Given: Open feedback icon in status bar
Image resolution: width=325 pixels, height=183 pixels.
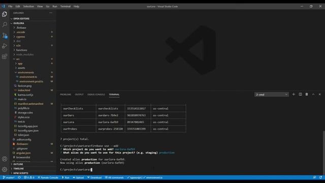Looking at the screenshot, I should [314, 177].
